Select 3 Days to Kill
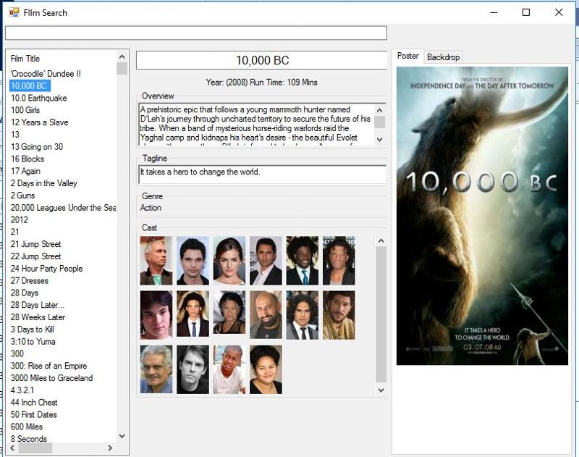This screenshot has width=579, height=457. click(32, 330)
